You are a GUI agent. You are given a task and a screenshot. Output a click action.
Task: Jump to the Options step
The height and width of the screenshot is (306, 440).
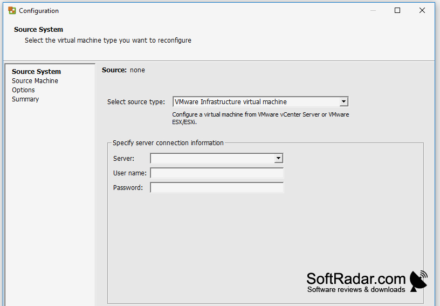[x=23, y=90]
